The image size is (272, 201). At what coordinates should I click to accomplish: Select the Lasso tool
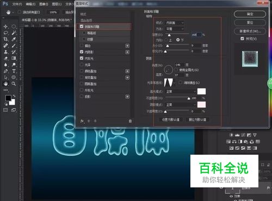[5, 33]
